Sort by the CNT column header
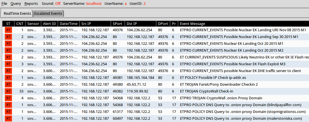The height and width of the screenshot is (122, 309). 20,24
